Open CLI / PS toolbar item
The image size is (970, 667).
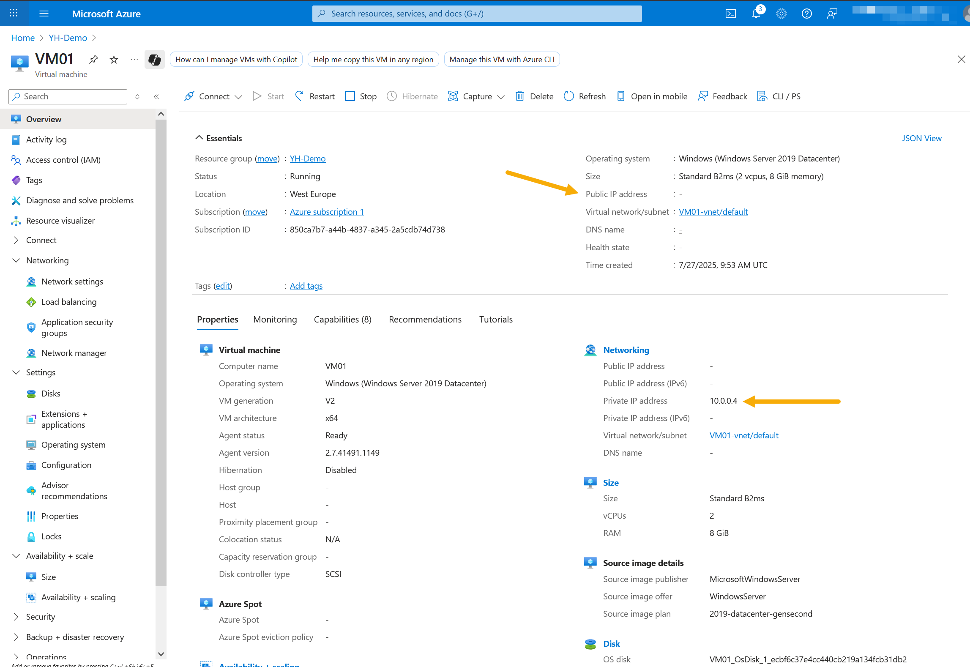[x=779, y=96]
